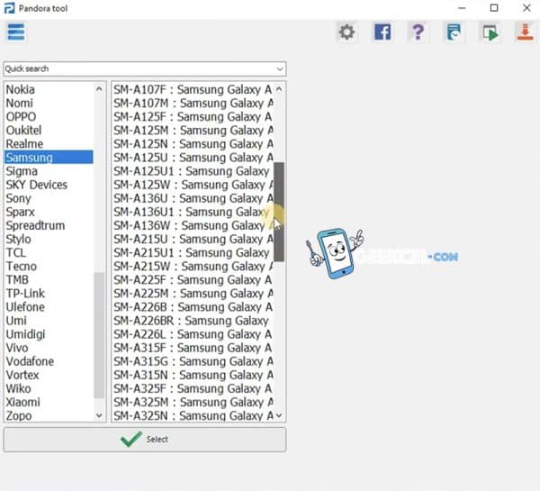Open the Facebook page icon
Viewport: 540px width, 491px height.
coord(382,32)
